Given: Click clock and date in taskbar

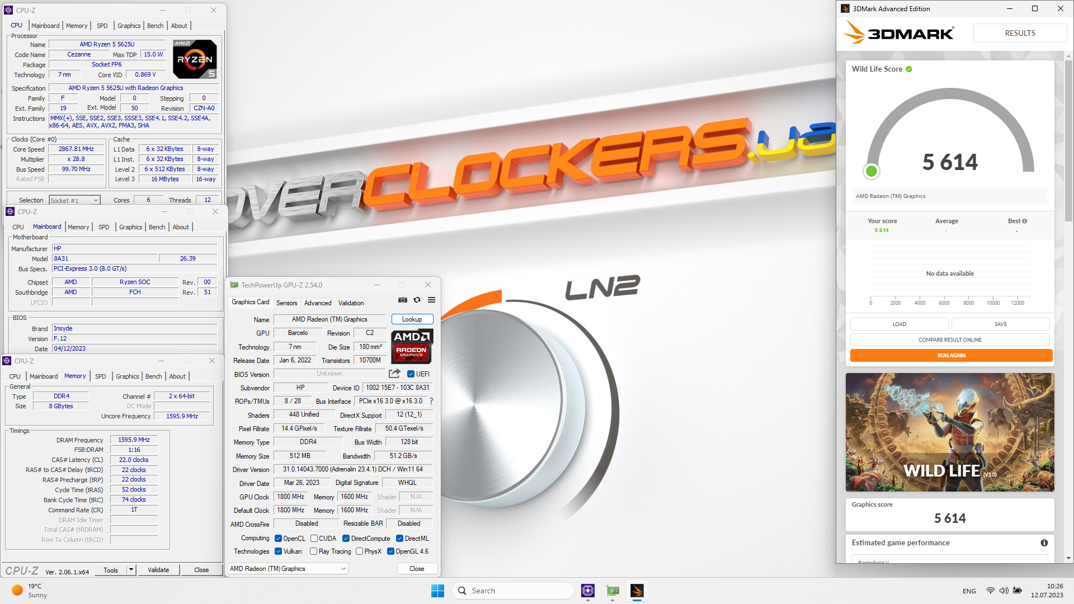Looking at the screenshot, I should click(1047, 591).
